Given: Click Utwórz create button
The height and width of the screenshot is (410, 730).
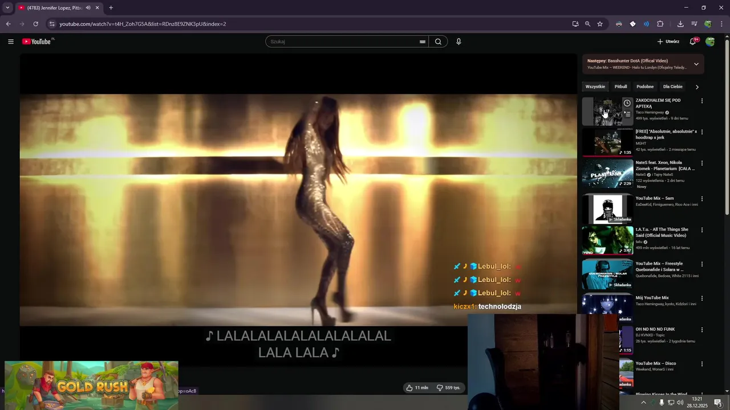Looking at the screenshot, I should point(668,42).
